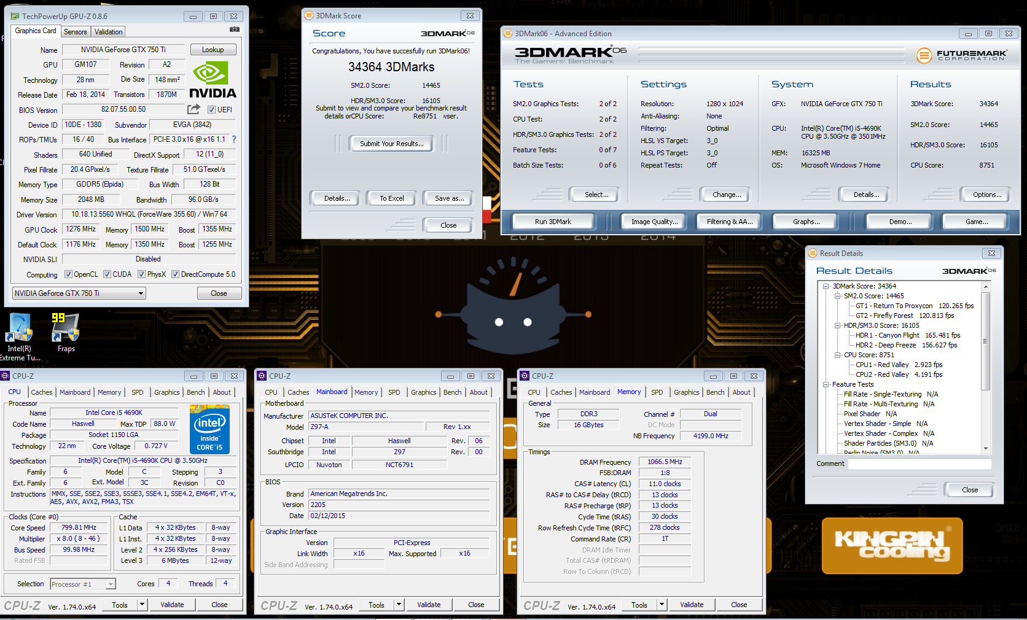Toggle the CUDA checkbox
The width and height of the screenshot is (1027, 620).
tap(107, 274)
